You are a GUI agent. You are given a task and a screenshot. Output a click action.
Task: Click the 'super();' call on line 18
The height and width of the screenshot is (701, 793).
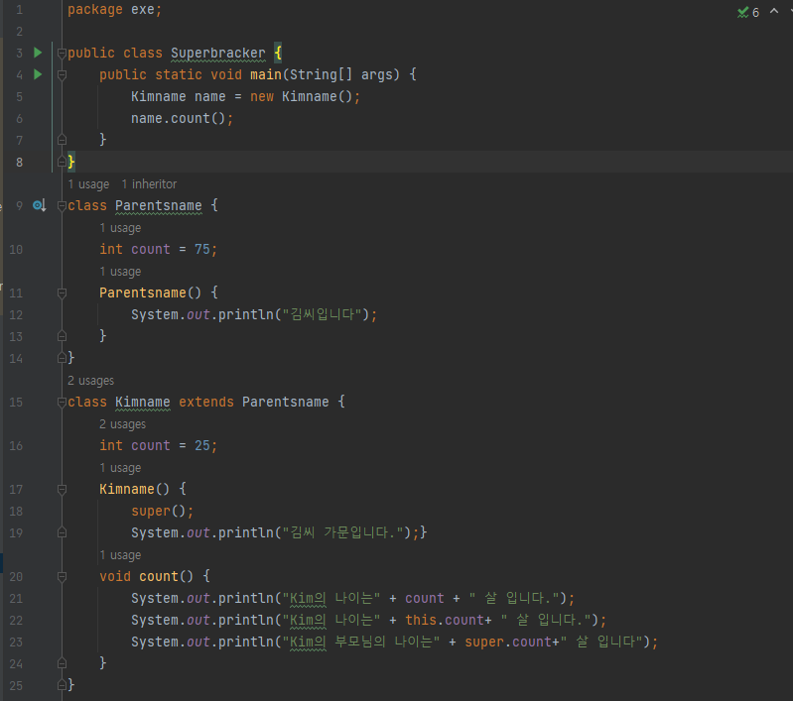pos(163,511)
